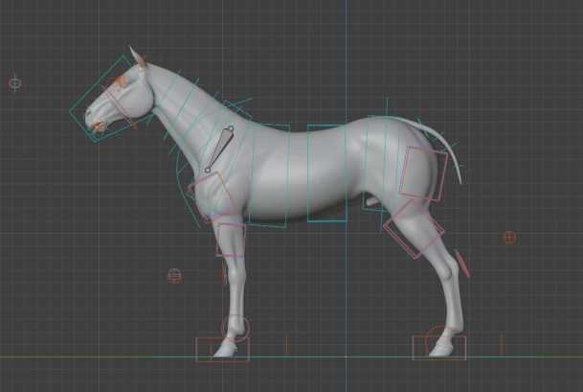The height and width of the screenshot is (392, 583).
Task: Click the red square front knee control
Action: pos(232,241)
